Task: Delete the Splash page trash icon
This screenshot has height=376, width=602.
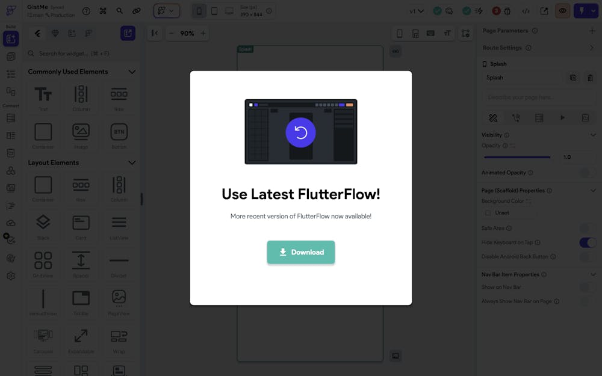Action: [590, 78]
